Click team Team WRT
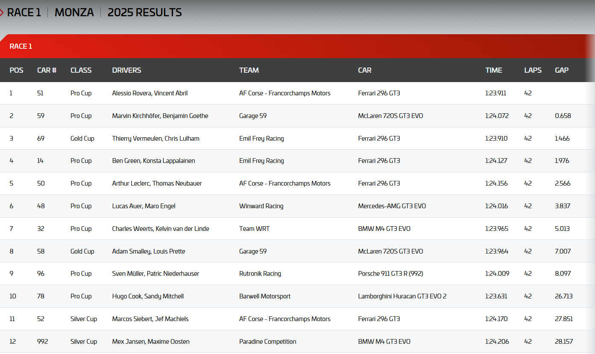This screenshot has height=354, width=595. (255, 229)
